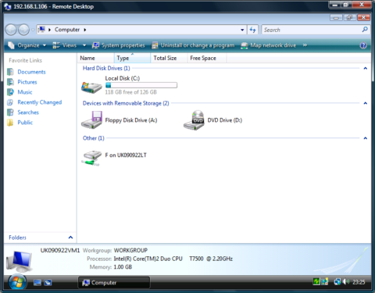Click the network tray icon

(337, 281)
